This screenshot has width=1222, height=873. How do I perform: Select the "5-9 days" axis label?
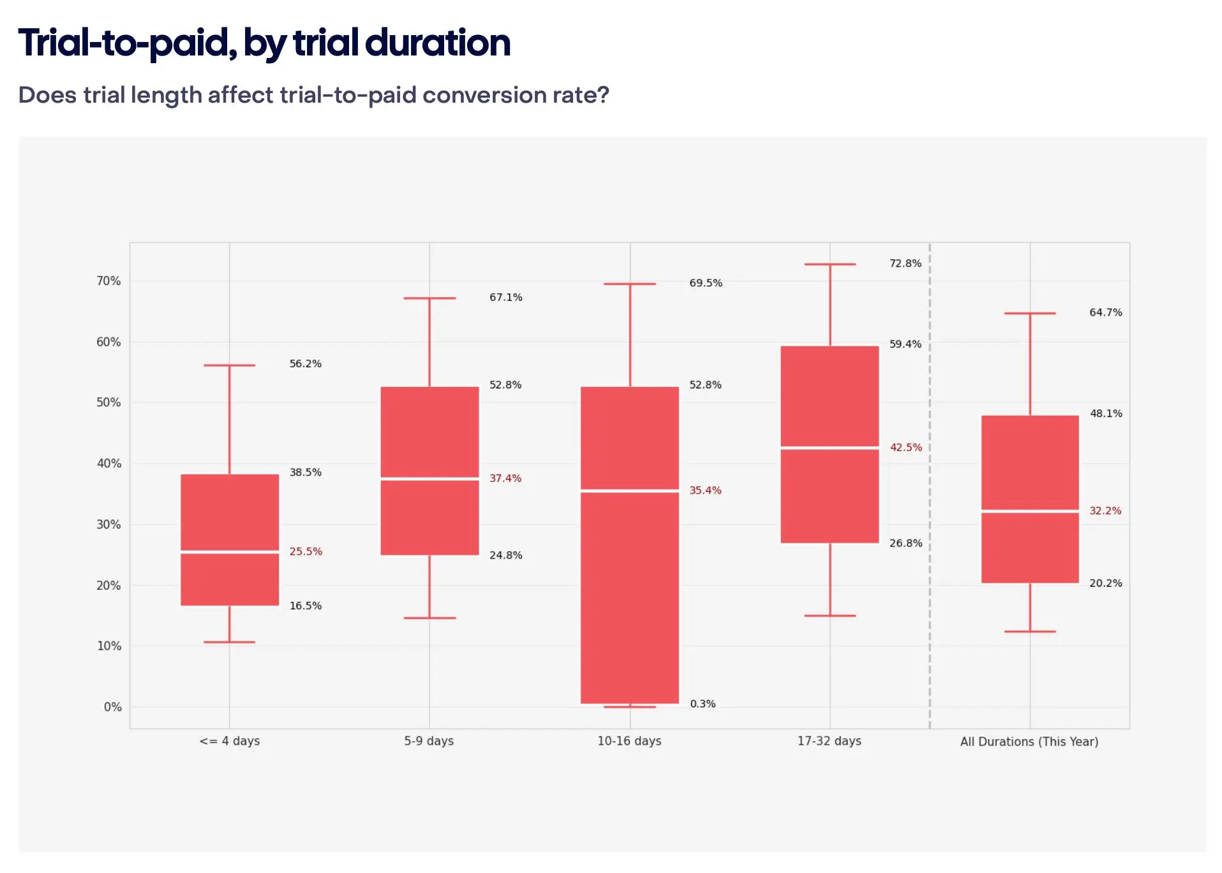tap(429, 741)
